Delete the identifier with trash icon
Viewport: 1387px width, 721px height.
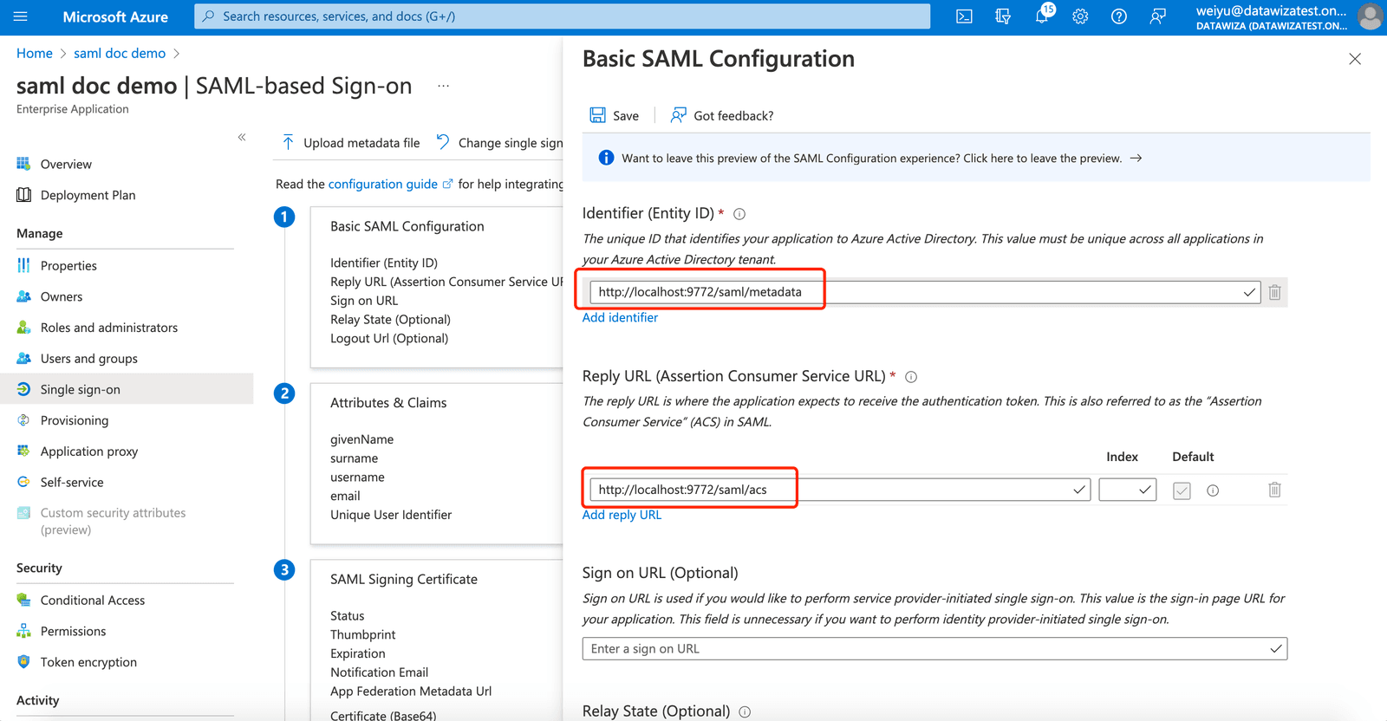tap(1274, 292)
